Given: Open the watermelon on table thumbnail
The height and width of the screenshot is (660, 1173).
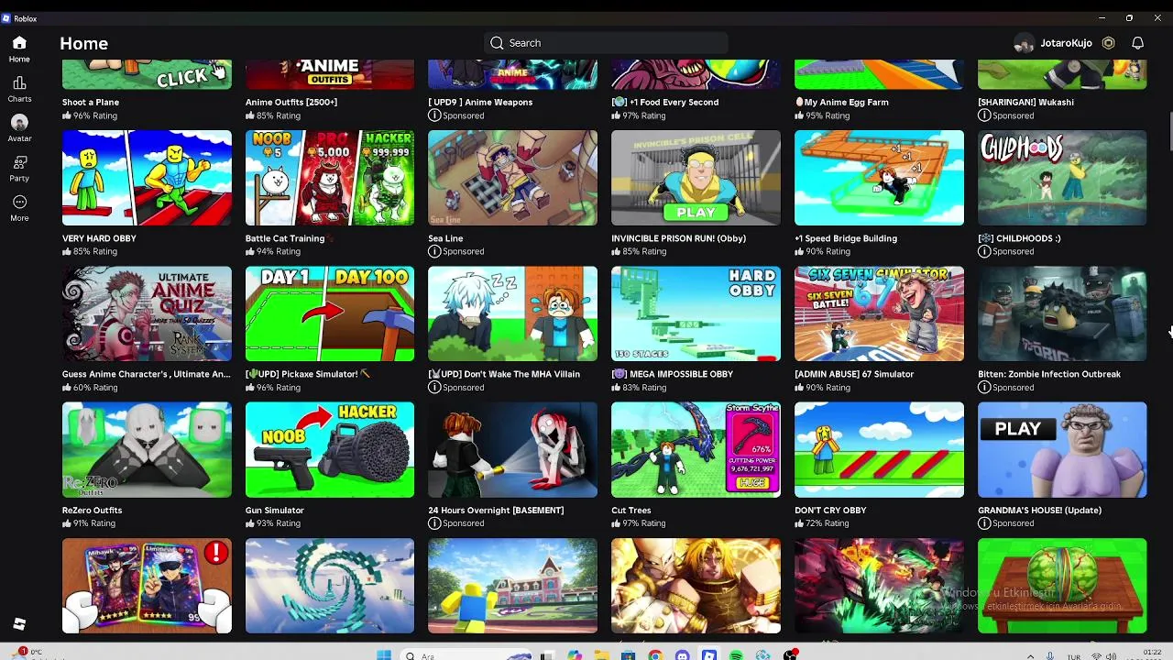Looking at the screenshot, I should coord(1062,586).
